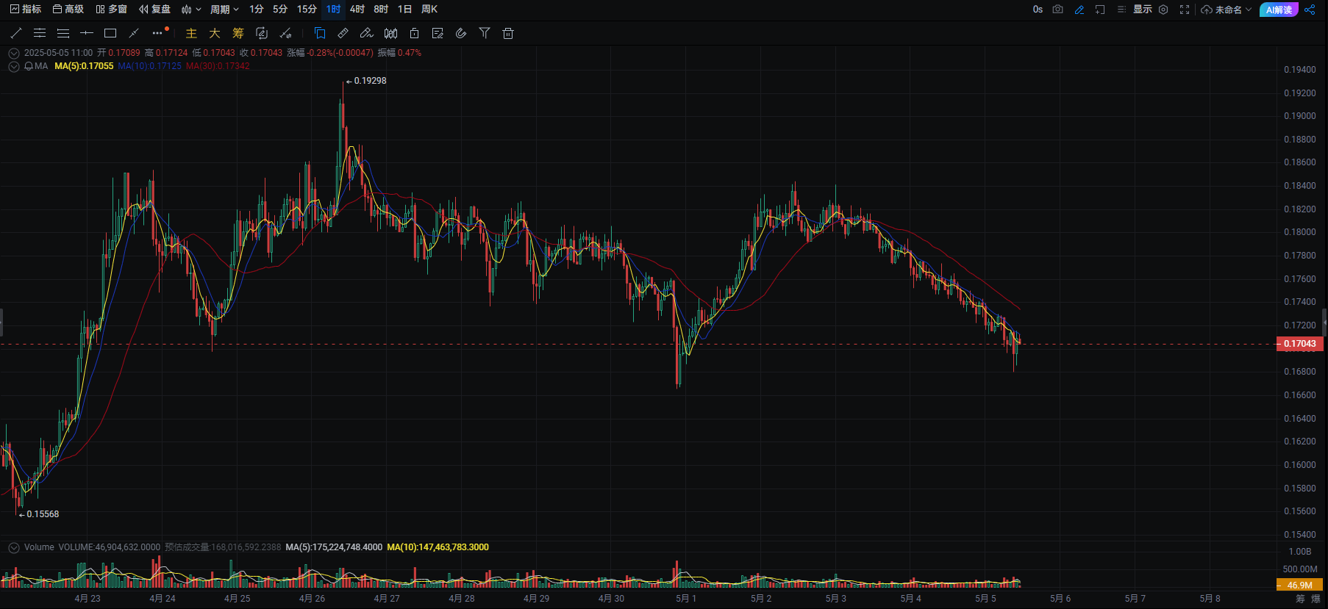Click the 爆 button at bottom right
This screenshot has height=609, width=1328.
click(1315, 599)
